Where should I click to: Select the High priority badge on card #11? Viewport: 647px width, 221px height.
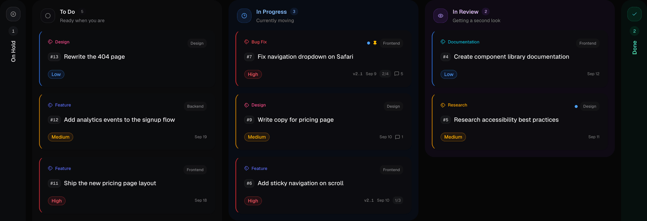click(56, 201)
